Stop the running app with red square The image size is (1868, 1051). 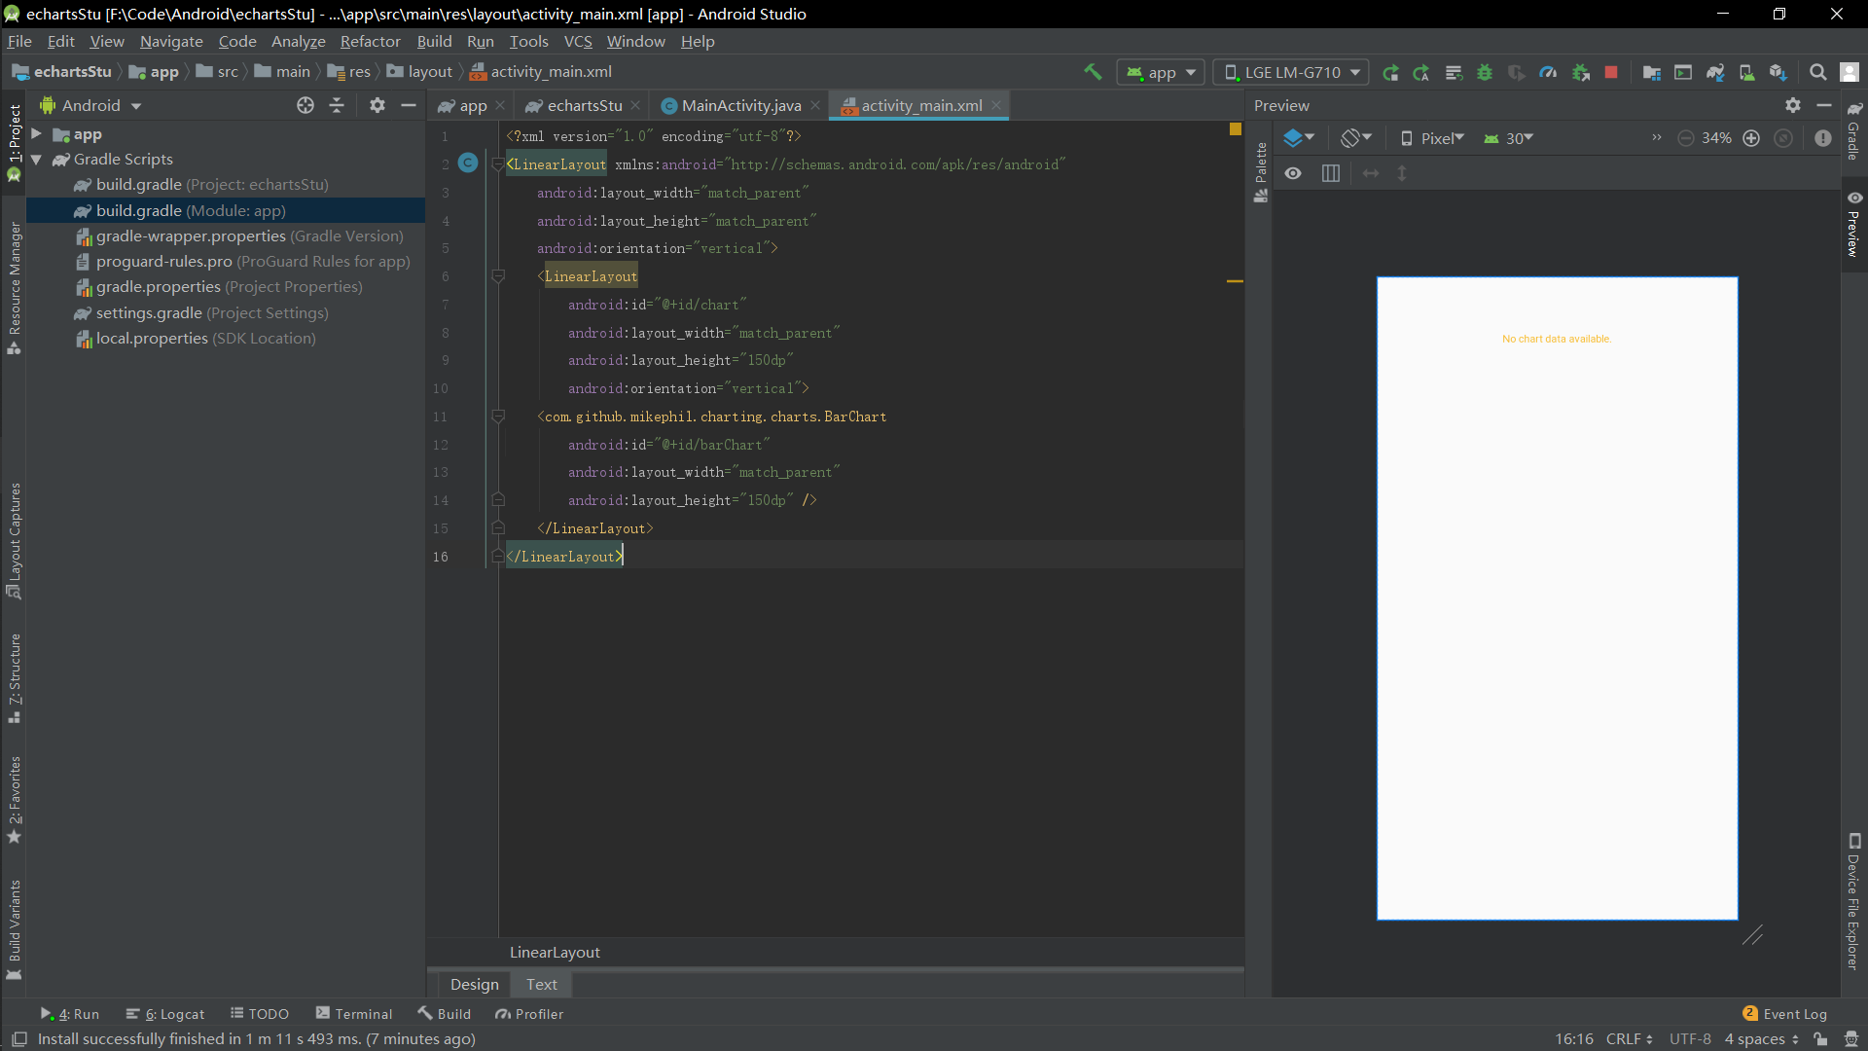tap(1611, 72)
